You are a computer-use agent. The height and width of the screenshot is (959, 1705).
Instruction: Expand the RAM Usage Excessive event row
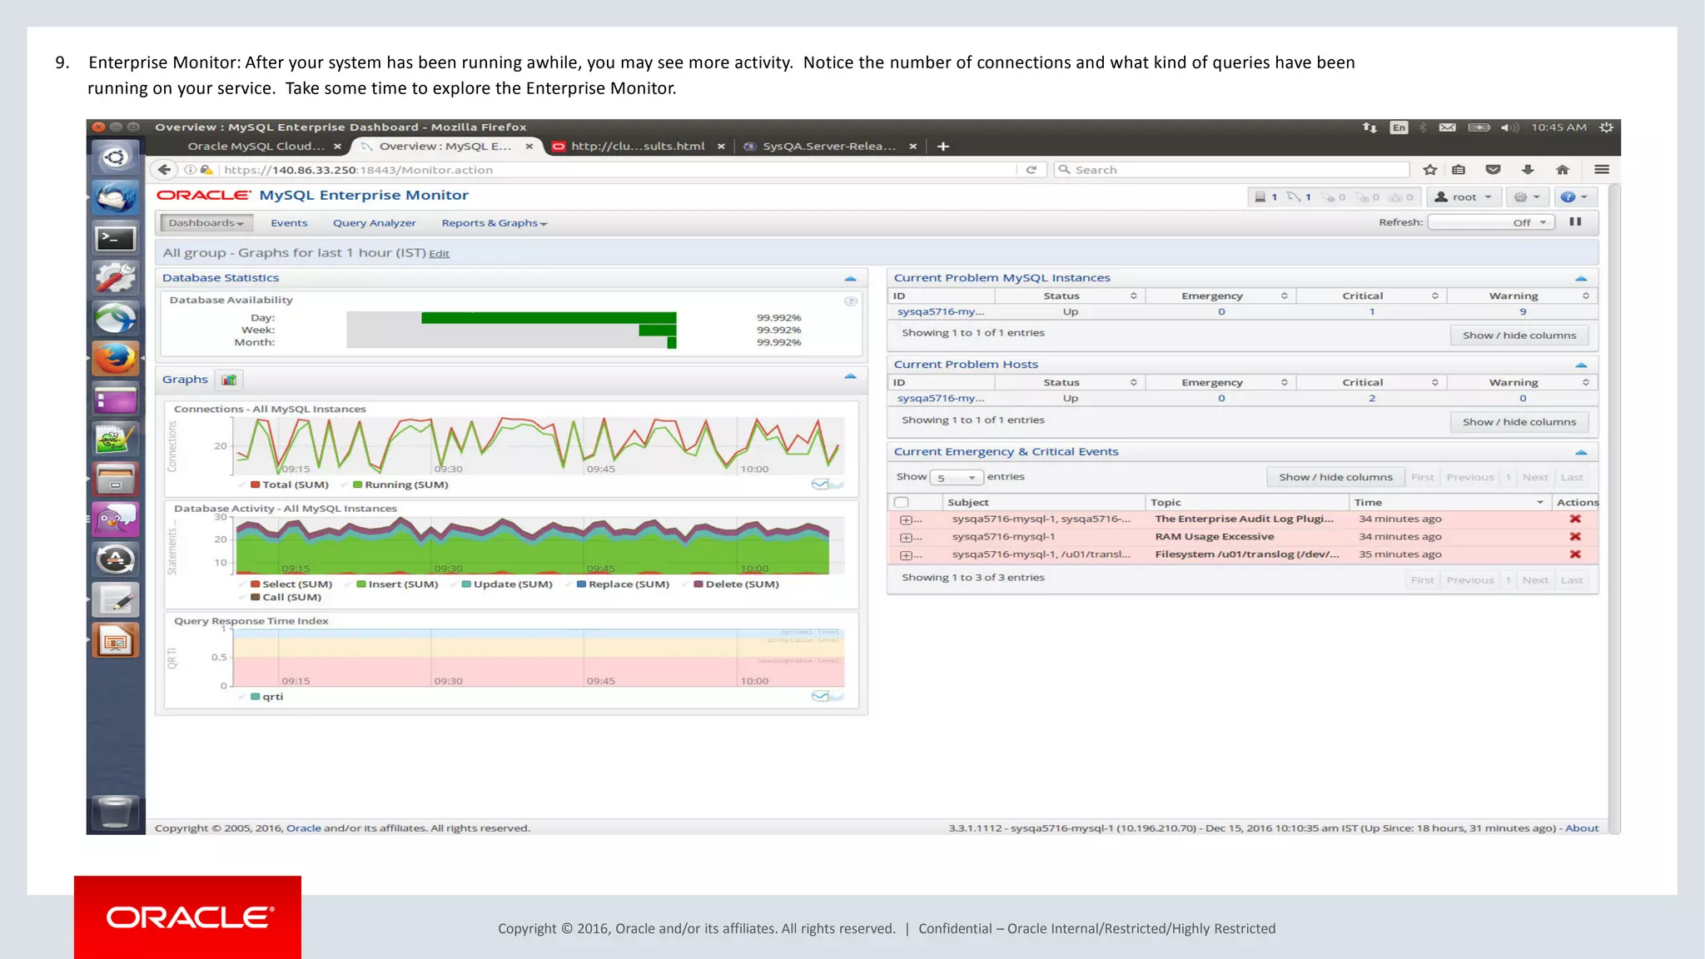907,538
